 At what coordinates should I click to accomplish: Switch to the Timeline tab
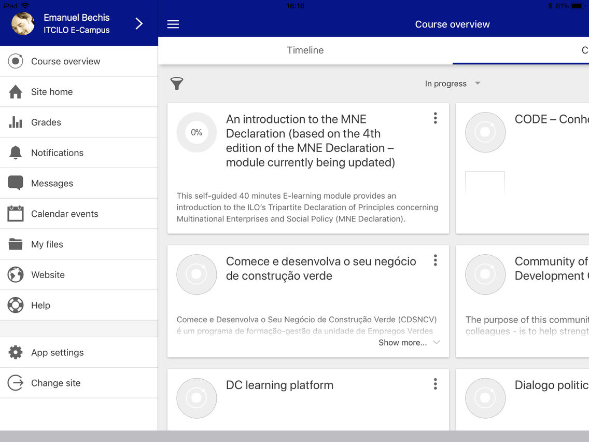coord(305,50)
